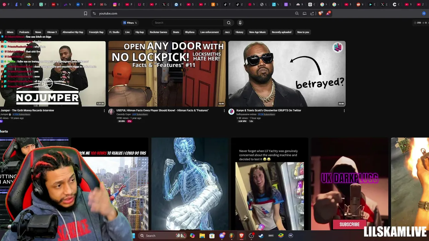Select the Rhythms filter chip

190,32
